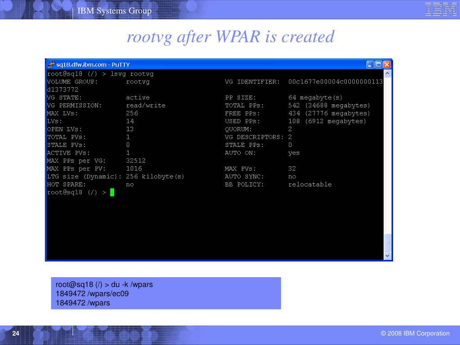Click the © 2008 IBM Corporation footer

point(415,333)
